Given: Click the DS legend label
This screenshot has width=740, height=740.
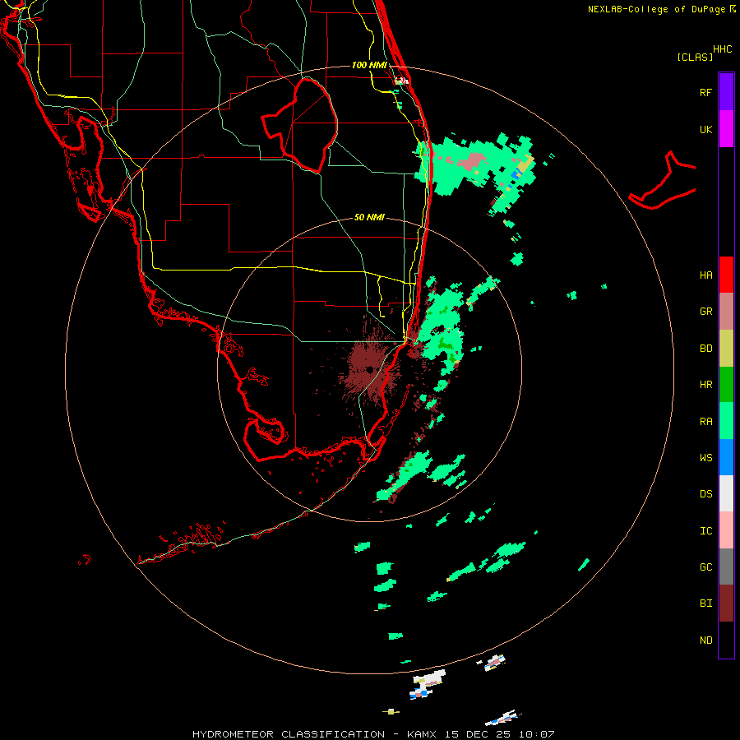Looking at the screenshot, I should click(x=705, y=494).
